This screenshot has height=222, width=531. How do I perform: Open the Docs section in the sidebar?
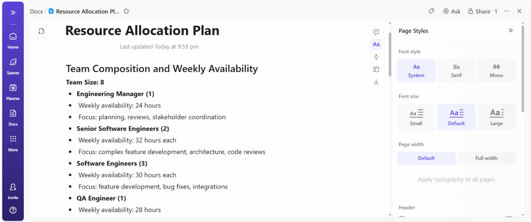(x=13, y=117)
